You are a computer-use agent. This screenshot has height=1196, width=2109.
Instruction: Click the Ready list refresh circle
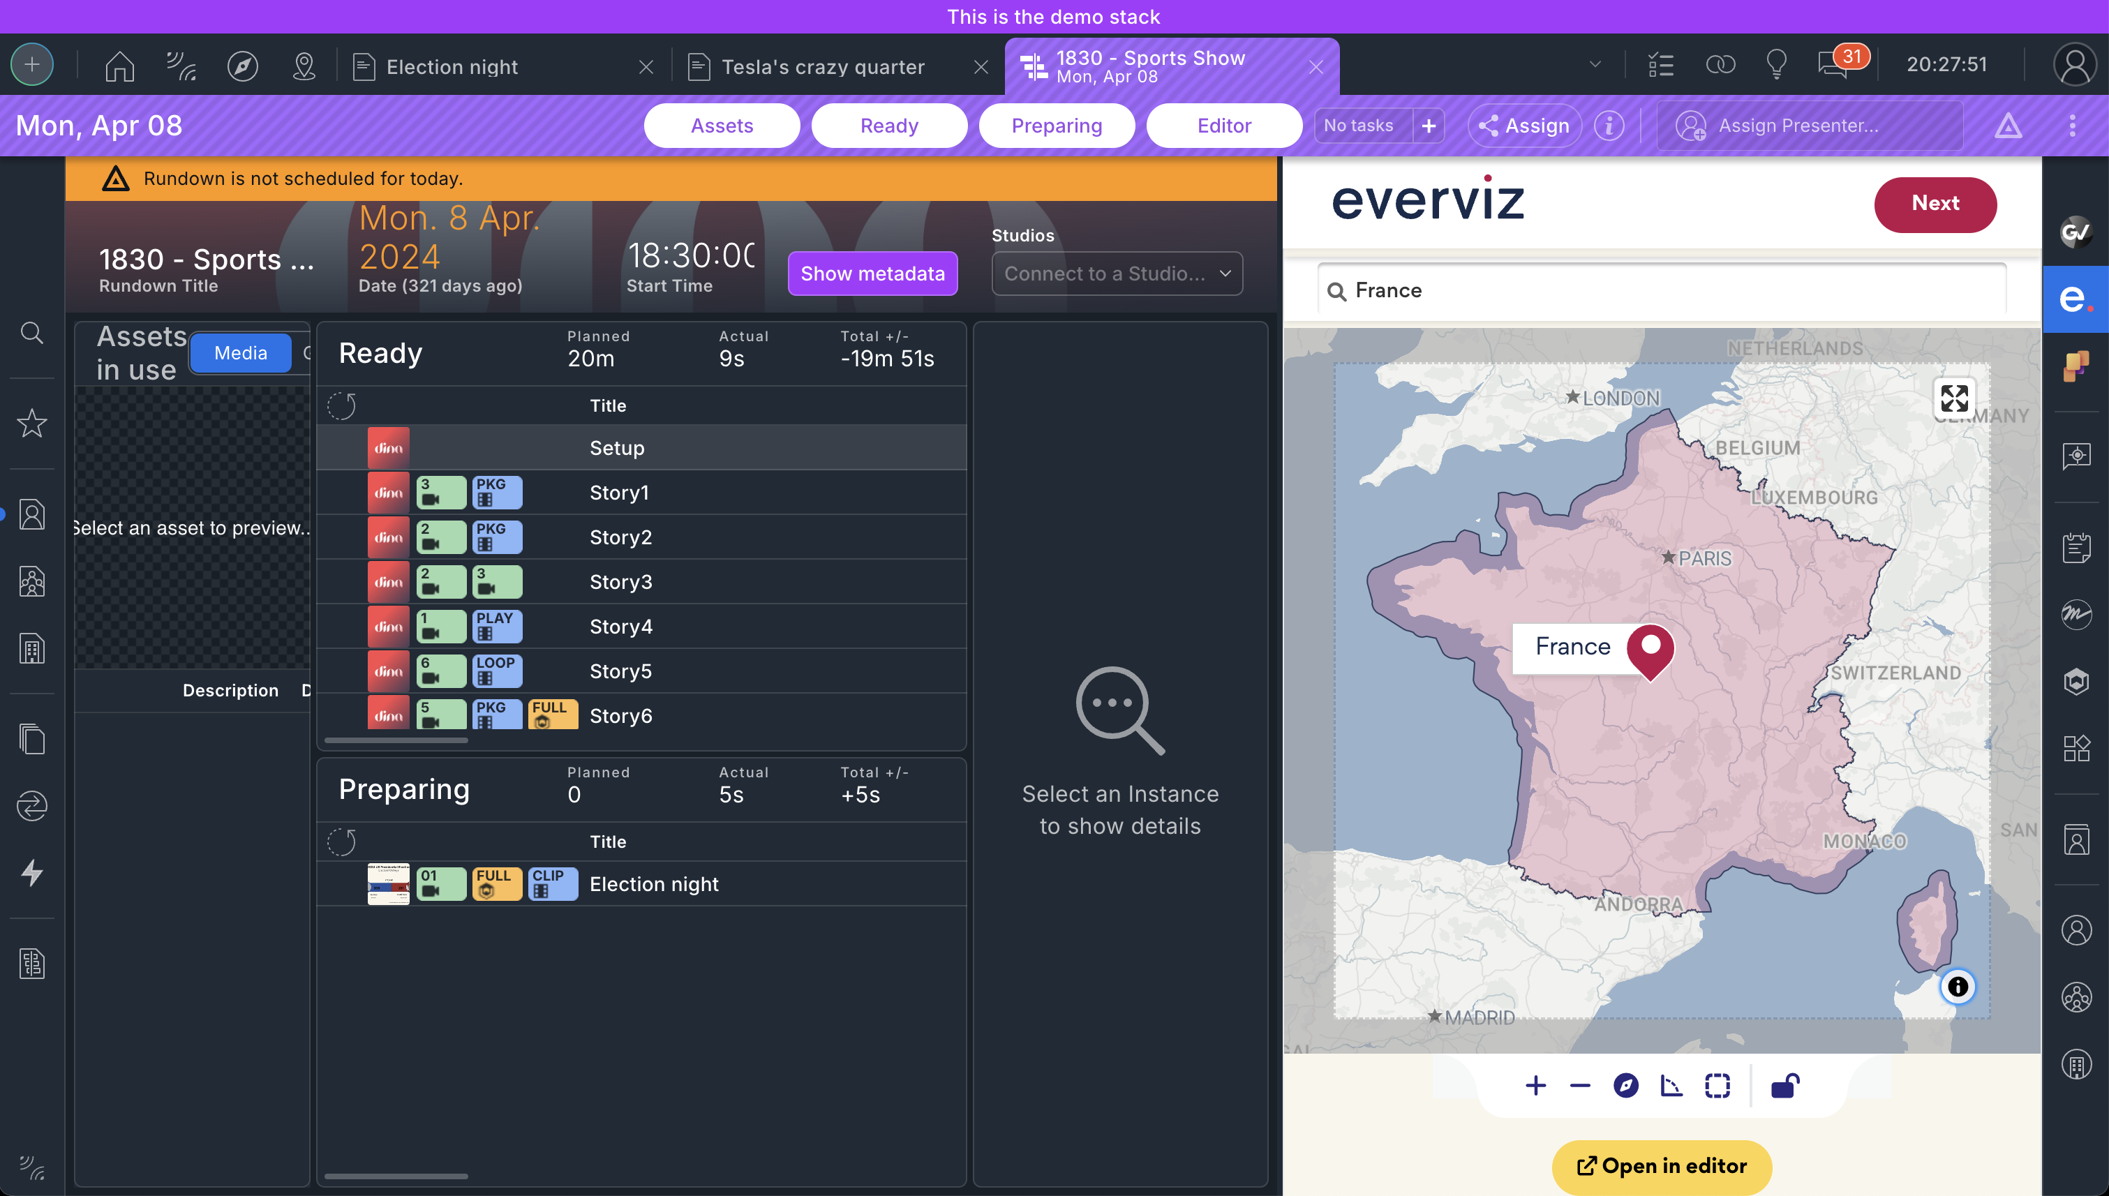click(342, 406)
